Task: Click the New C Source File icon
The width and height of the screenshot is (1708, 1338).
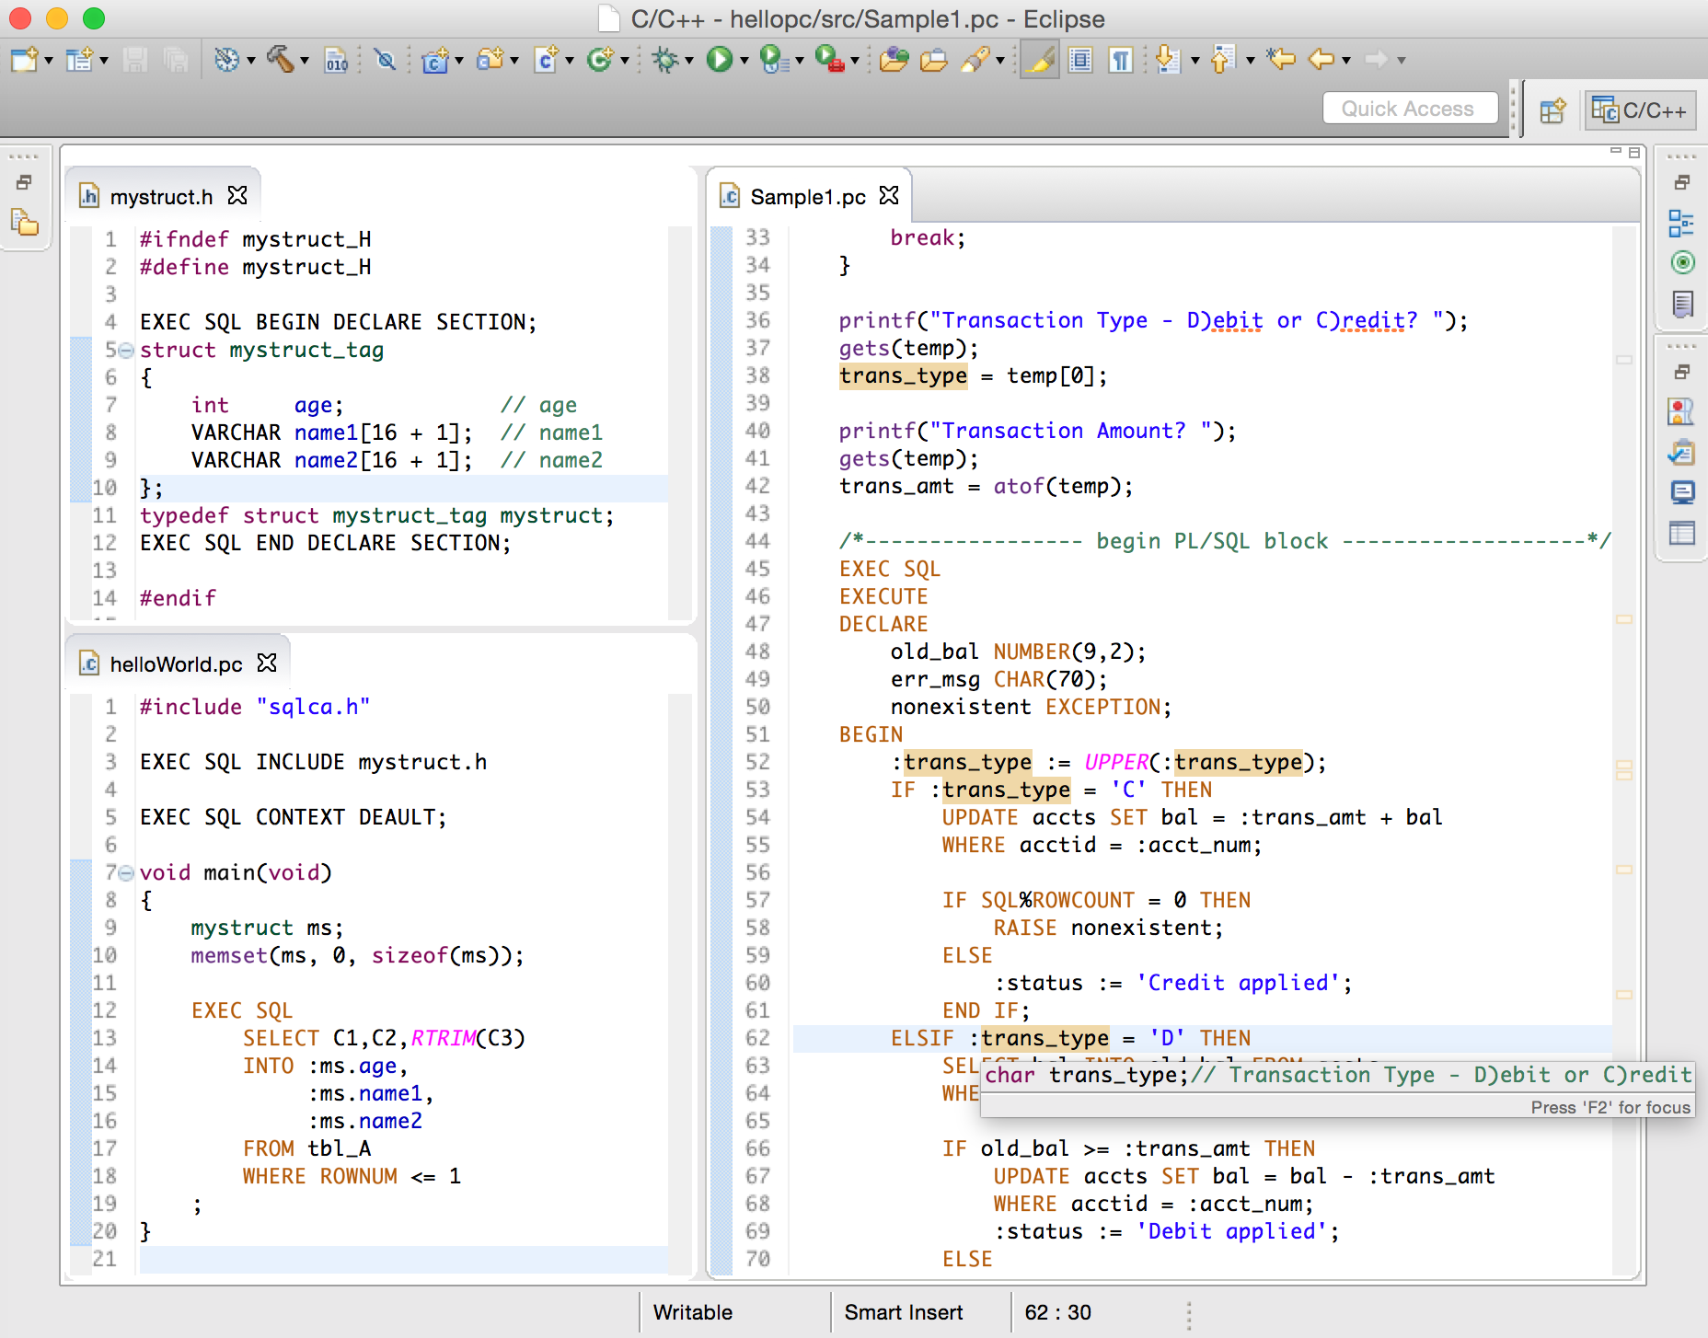Action: pos(547,60)
